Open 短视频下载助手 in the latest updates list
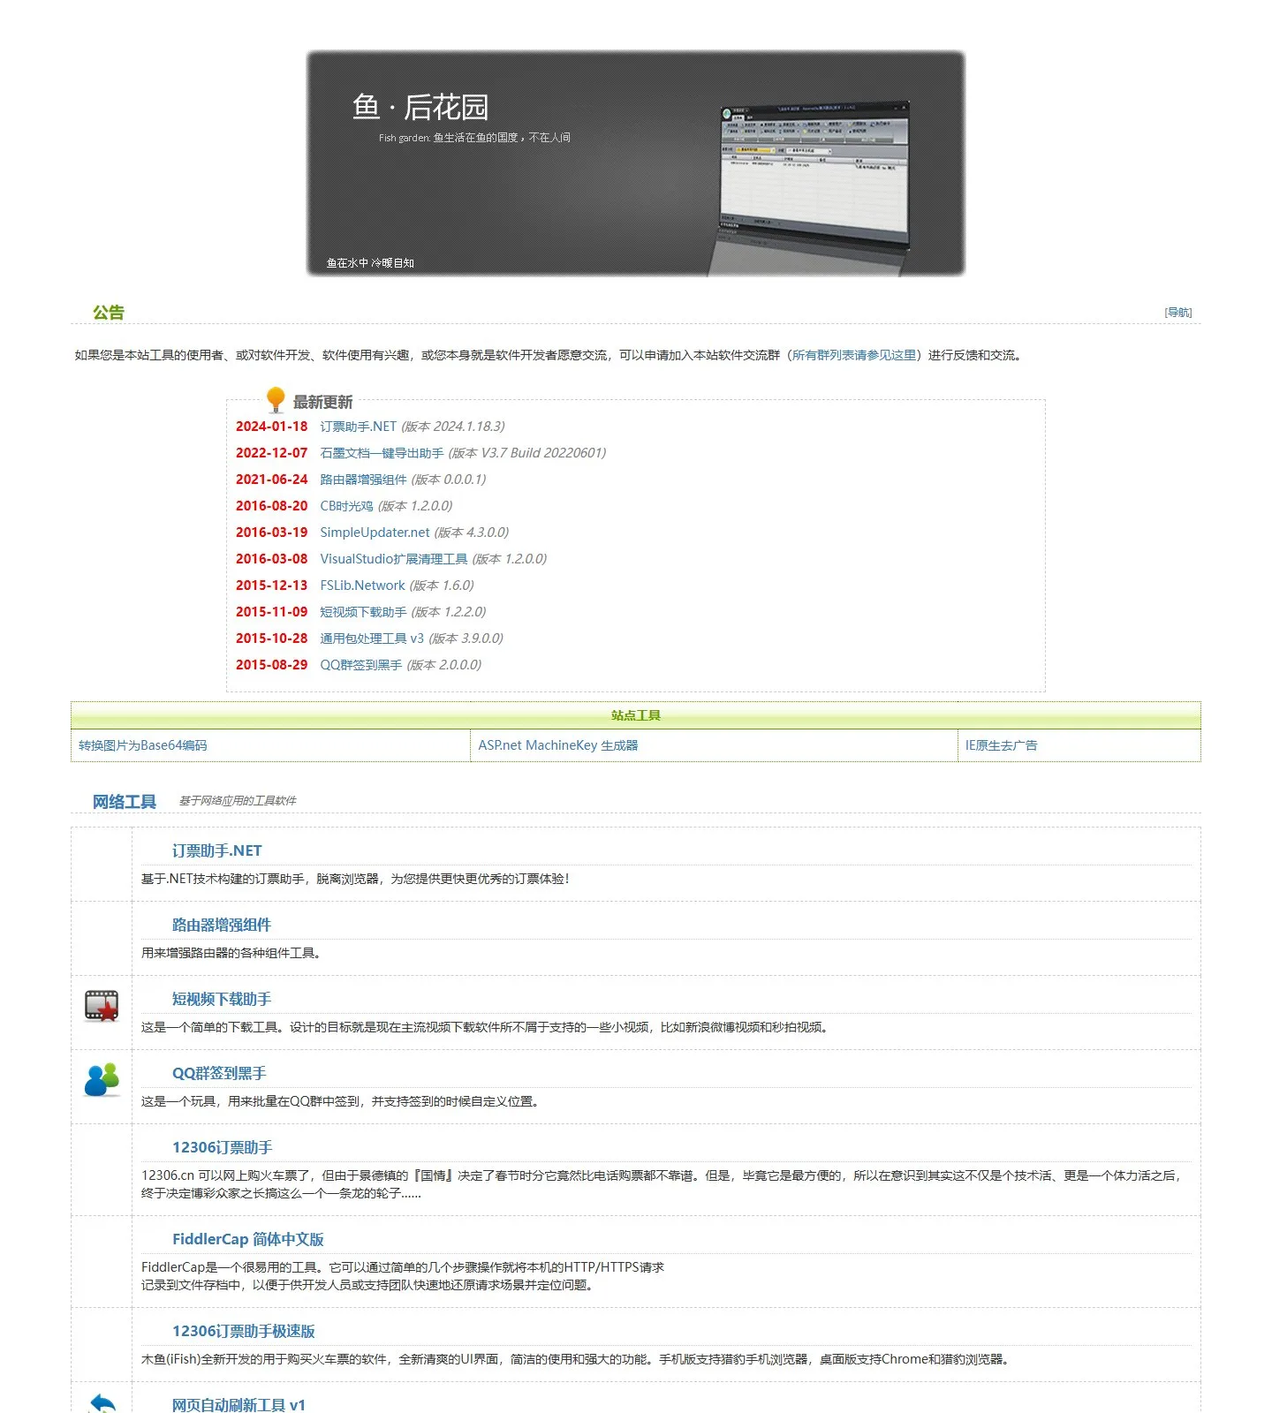The image size is (1272, 1413). [363, 612]
